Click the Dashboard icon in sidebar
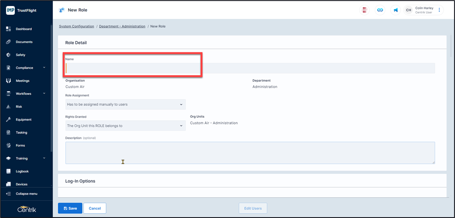455x218 pixels. [8, 29]
